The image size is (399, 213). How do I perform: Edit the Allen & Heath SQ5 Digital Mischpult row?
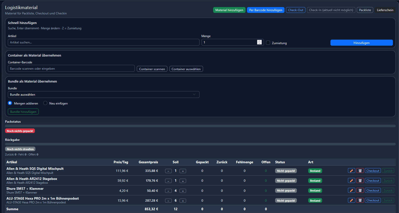click(351, 171)
